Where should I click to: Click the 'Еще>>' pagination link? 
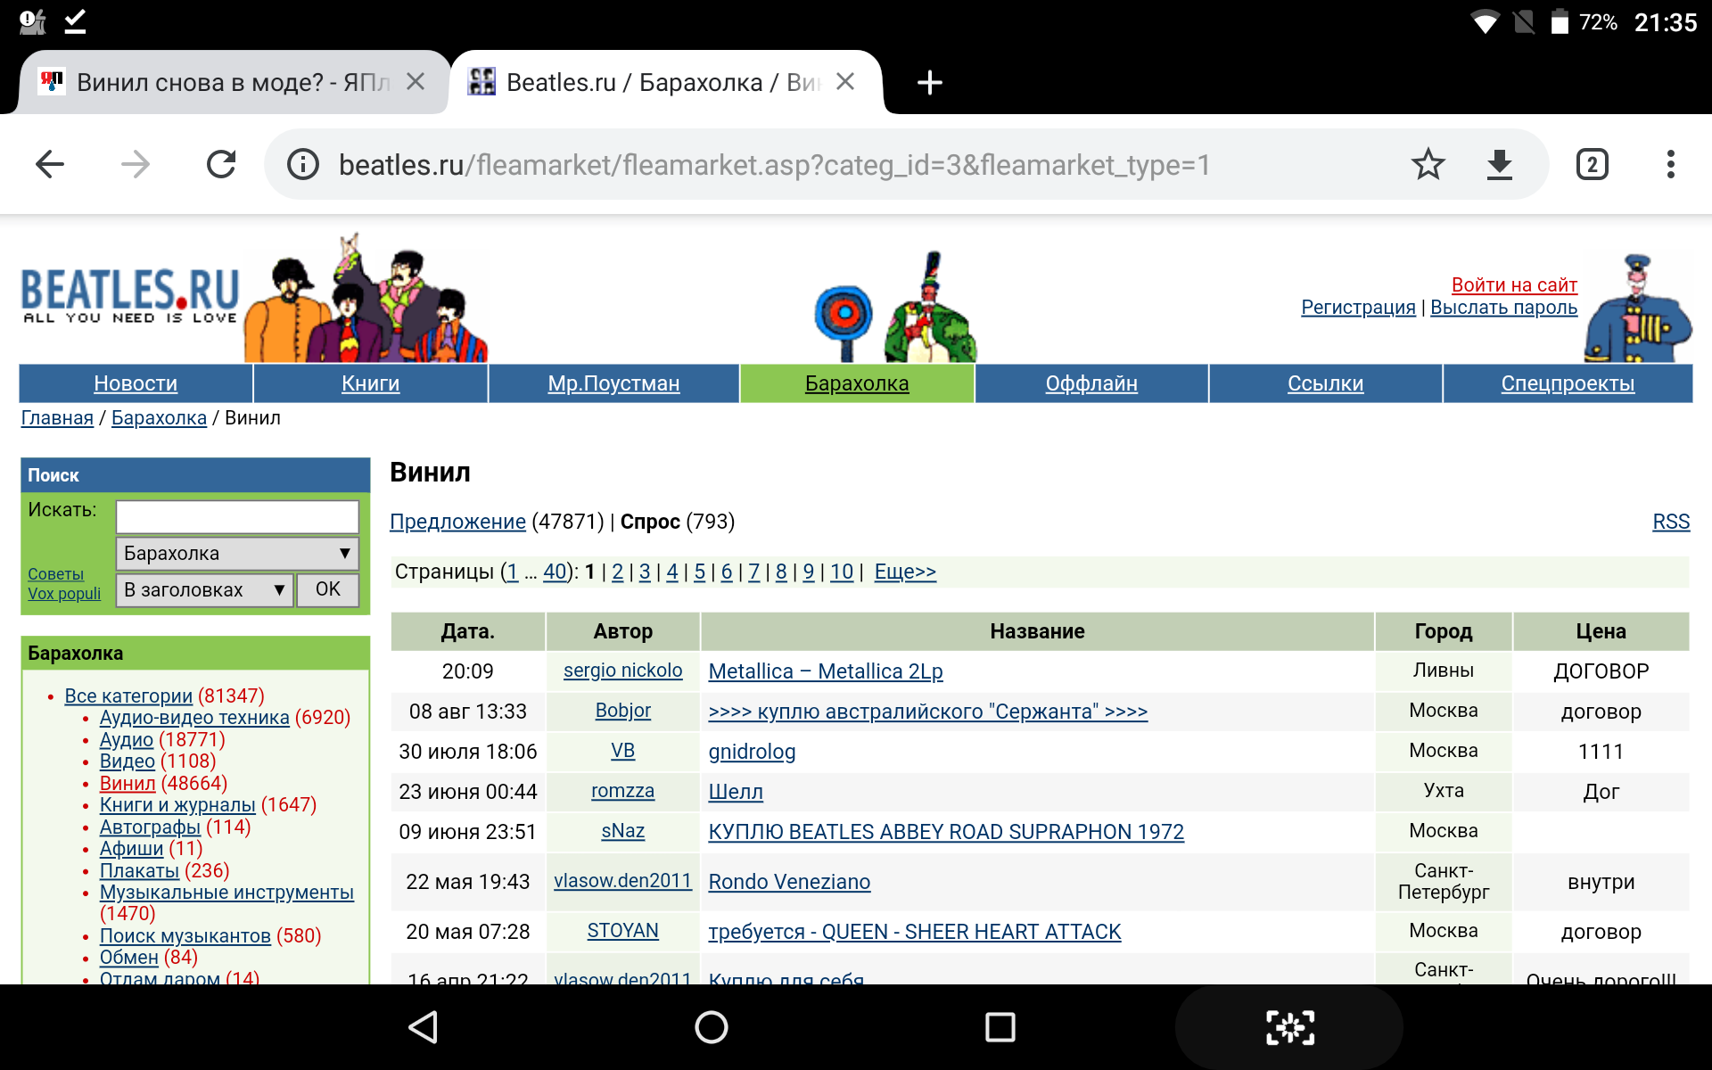click(x=905, y=572)
